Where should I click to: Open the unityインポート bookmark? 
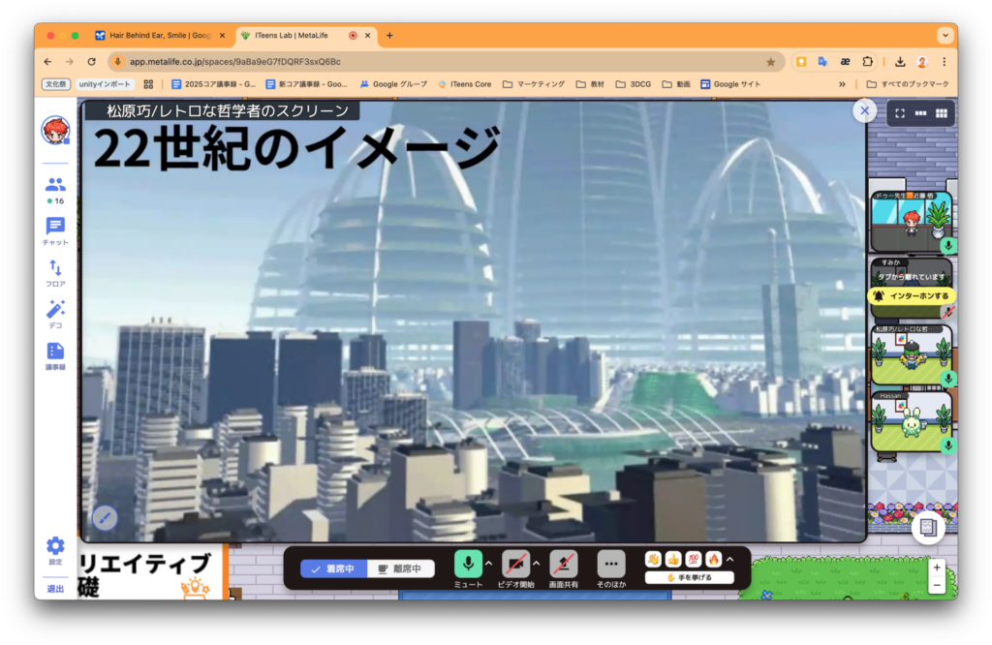tap(105, 84)
